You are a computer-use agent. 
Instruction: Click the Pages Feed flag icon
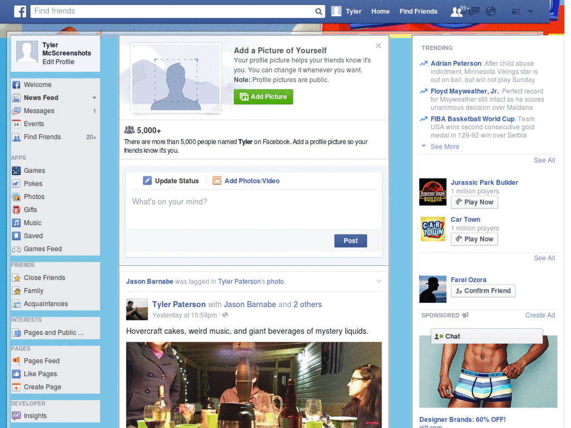tap(16, 361)
